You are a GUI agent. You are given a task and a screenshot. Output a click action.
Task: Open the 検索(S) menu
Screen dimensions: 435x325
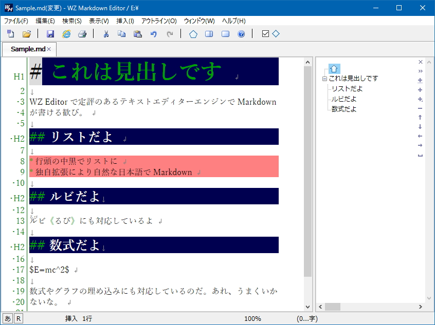click(72, 21)
